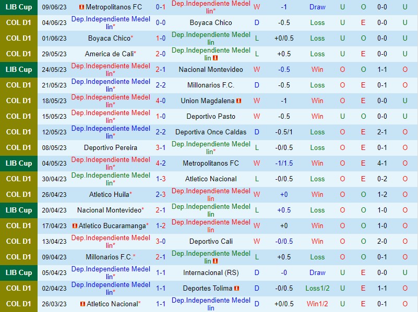Click score 1-3 against Atletico Nacional
The image size is (418, 312).
pyautogui.click(x=161, y=179)
